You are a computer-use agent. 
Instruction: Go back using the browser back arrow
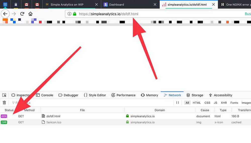coord(5,14)
